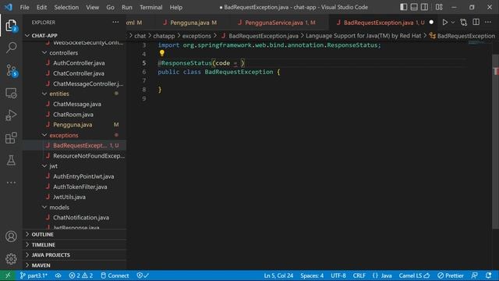Screen dimensions: 499x281
Task: Toggle the secondary side bar
Action: pos(424,7)
